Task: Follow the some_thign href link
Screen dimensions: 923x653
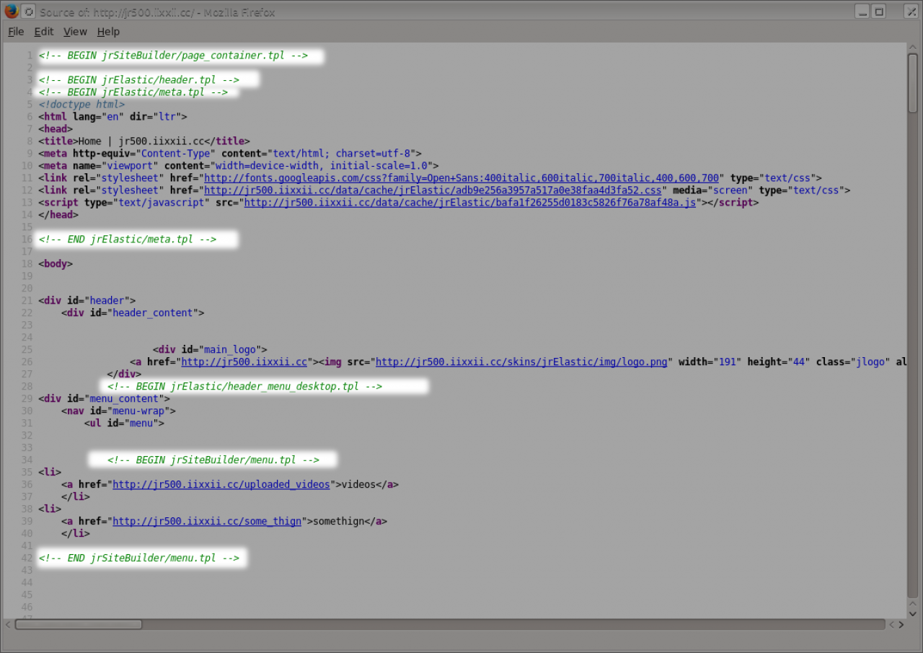Action: click(x=207, y=521)
